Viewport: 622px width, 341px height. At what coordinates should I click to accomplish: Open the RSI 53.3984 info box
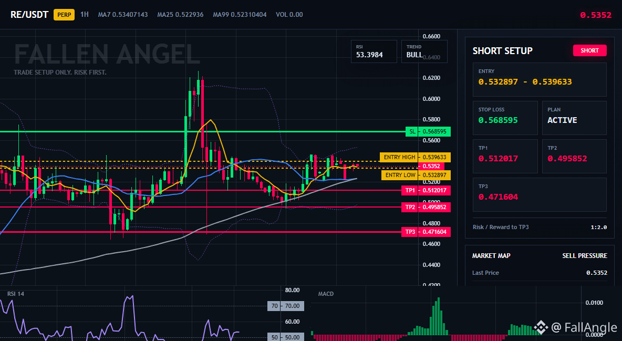(x=374, y=51)
